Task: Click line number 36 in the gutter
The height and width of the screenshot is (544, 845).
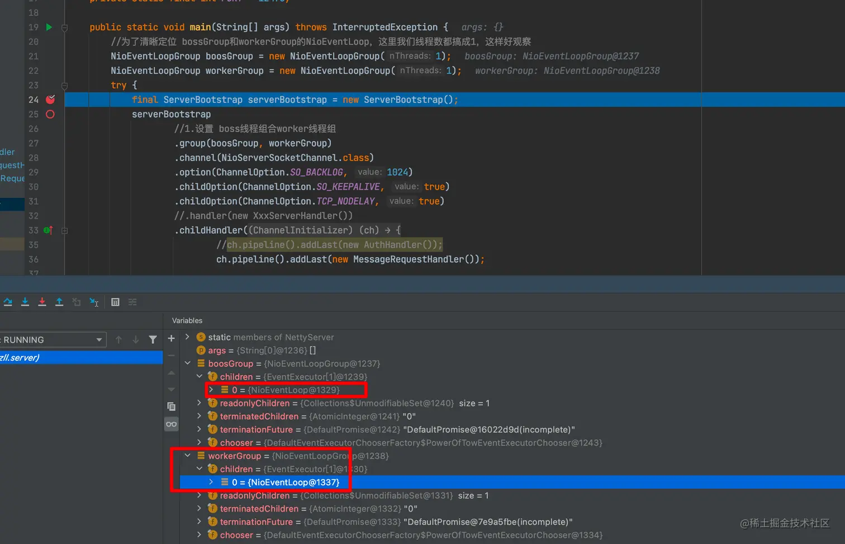Action: pos(34,259)
